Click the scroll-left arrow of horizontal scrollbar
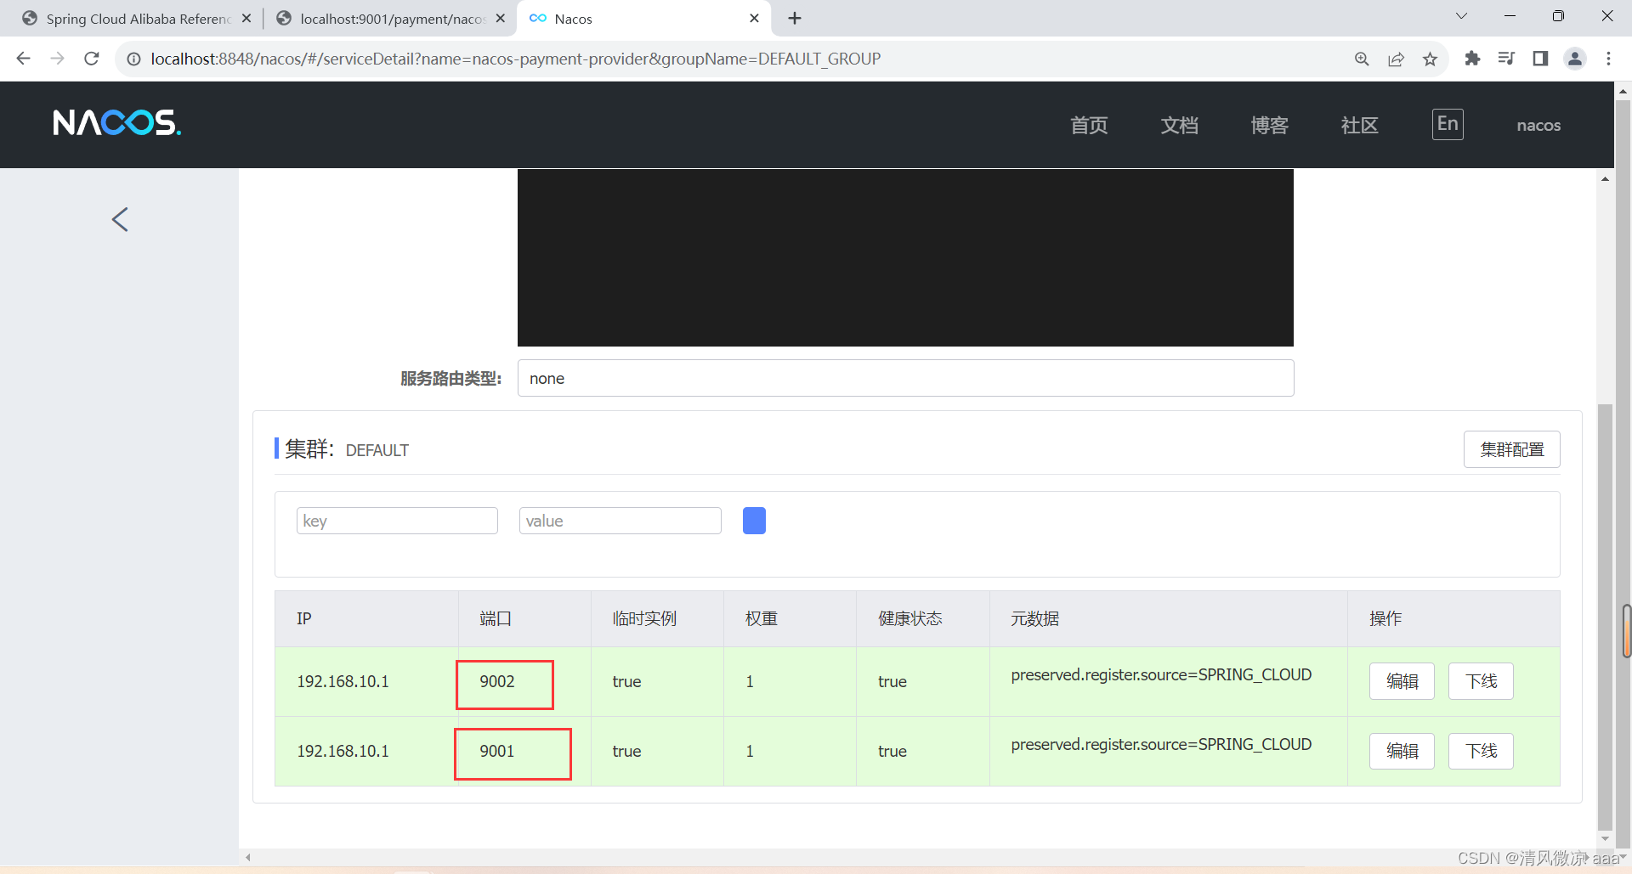Image resolution: width=1632 pixels, height=874 pixels. [248, 857]
